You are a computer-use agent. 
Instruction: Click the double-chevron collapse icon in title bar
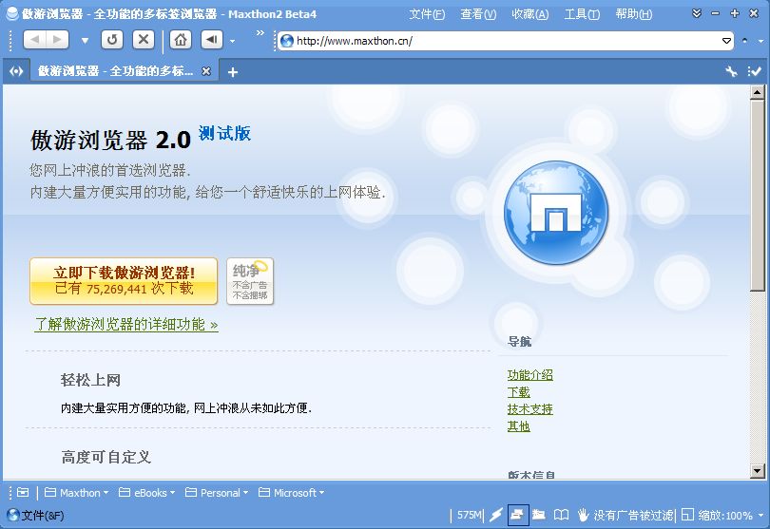[x=697, y=13]
